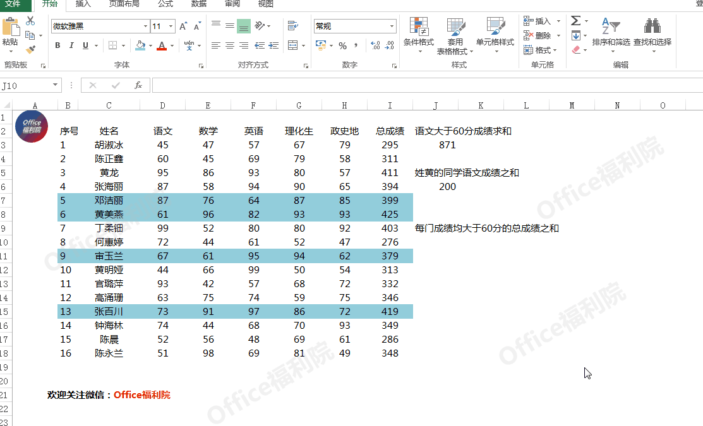Toggle align text left
703x426 pixels.
(x=215, y=45)
